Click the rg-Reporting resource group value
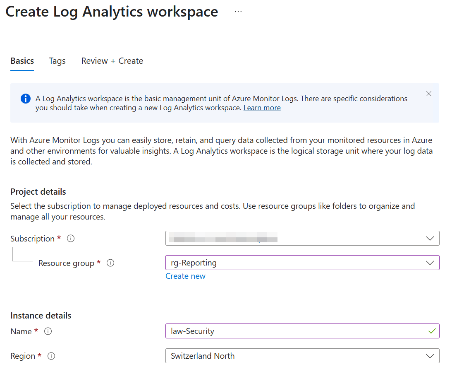 coord(194,263)
